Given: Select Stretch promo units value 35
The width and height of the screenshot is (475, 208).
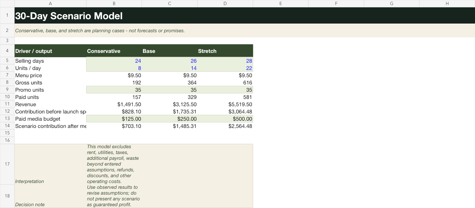Looking at the screenshot, I should pyautogui.click(x=225, y=90).
